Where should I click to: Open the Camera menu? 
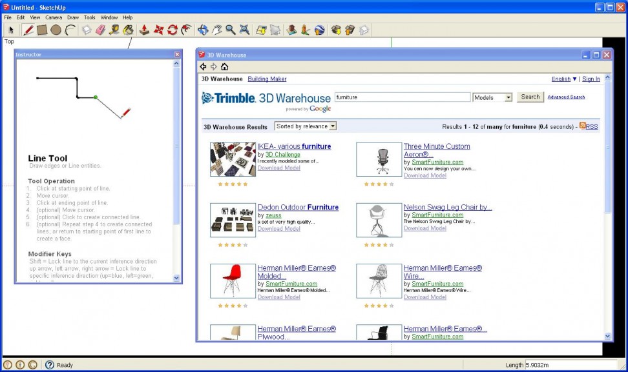tap(54, 17)
